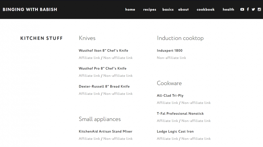The height and width of the screenshot is (147, 263).
Task: Click All-Clad Tri-Ply affiliate link
Action: point(167,103)
